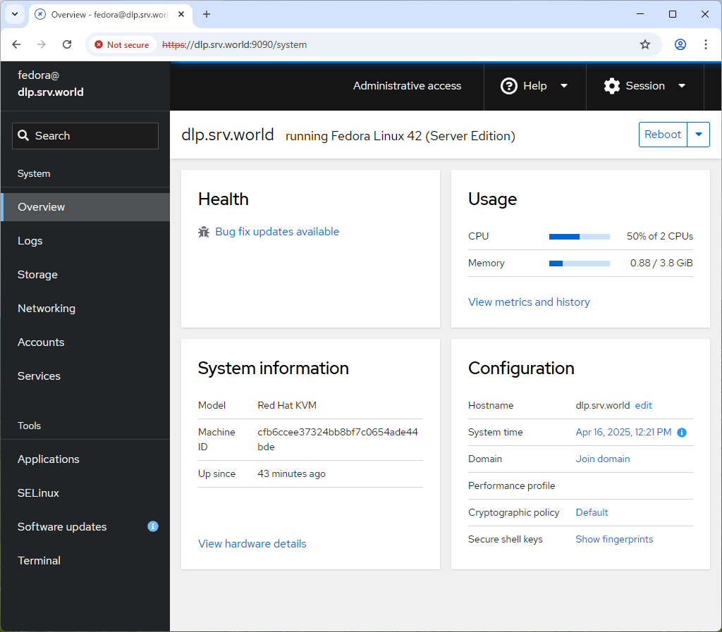Open Chrome's three-dot menu
Image resolution: width=722 pixels, height=632 pixels.
705,44
